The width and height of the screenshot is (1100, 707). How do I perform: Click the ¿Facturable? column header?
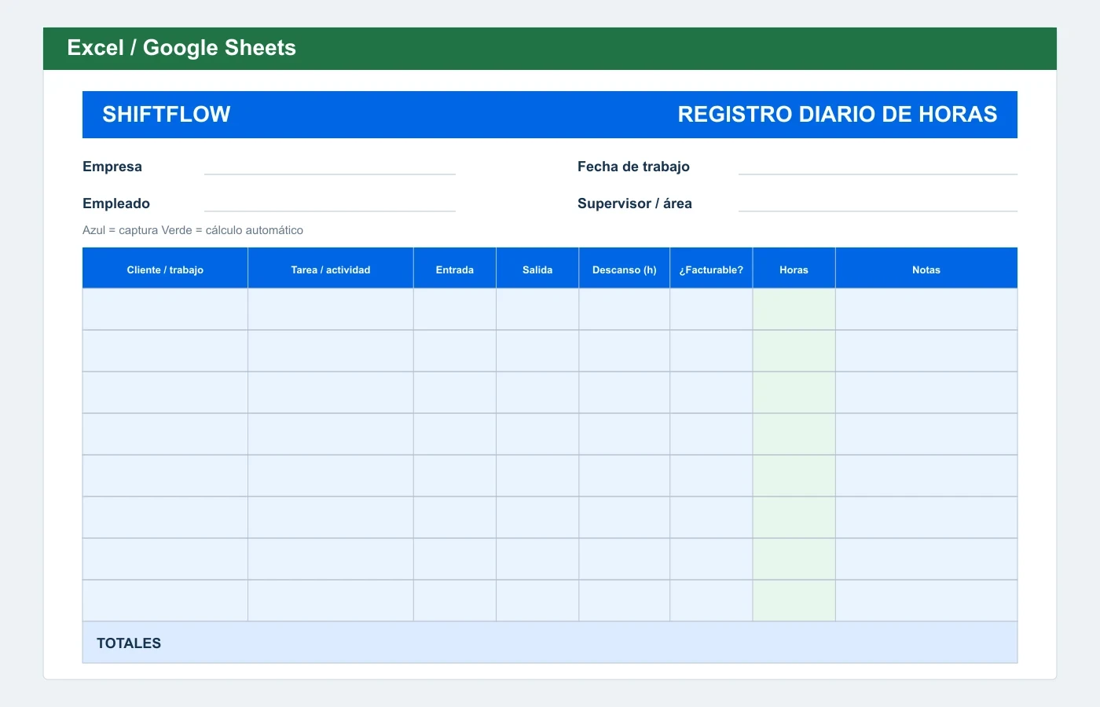click(711, 269)
